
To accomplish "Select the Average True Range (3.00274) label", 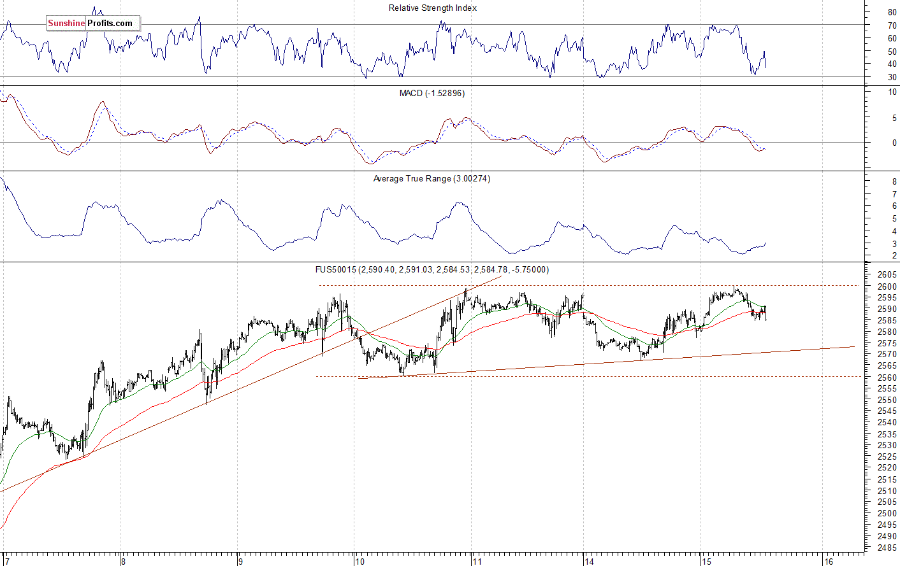I will [432, 179].
